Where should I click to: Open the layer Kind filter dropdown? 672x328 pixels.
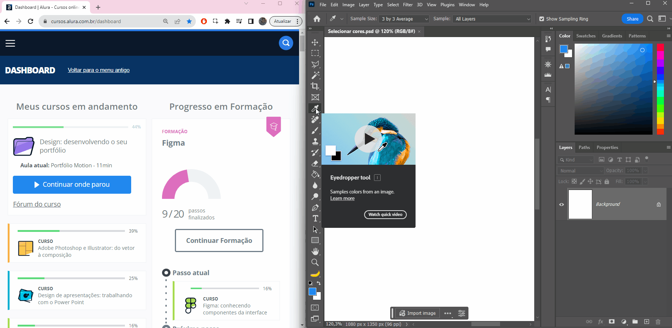pyautogui.click(x=576, y=160)
